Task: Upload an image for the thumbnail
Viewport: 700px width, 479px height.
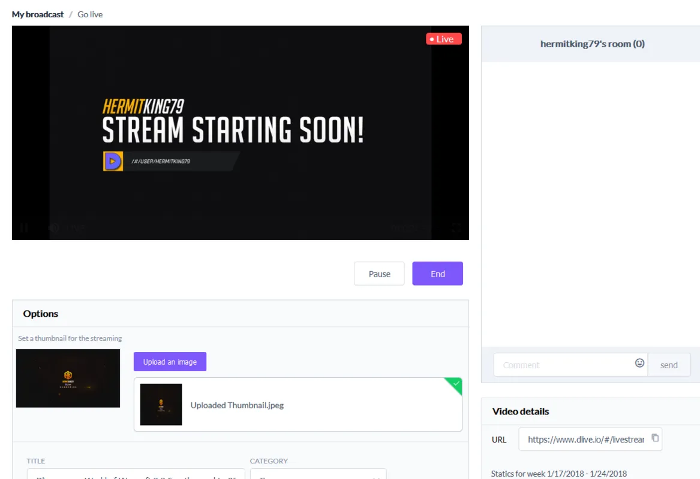Action: 170,362
